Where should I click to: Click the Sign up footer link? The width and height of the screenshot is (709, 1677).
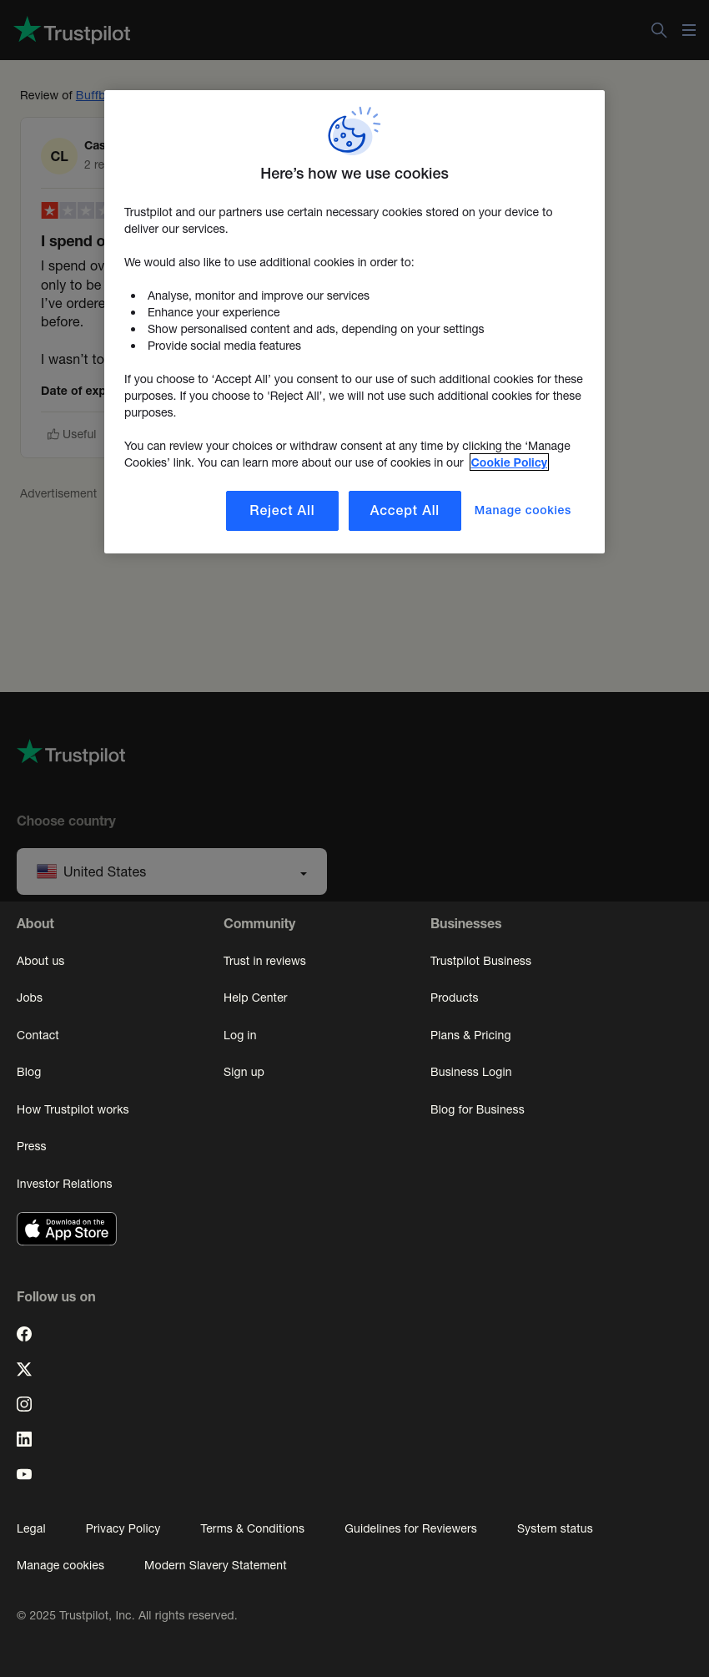pos(244,1072)
